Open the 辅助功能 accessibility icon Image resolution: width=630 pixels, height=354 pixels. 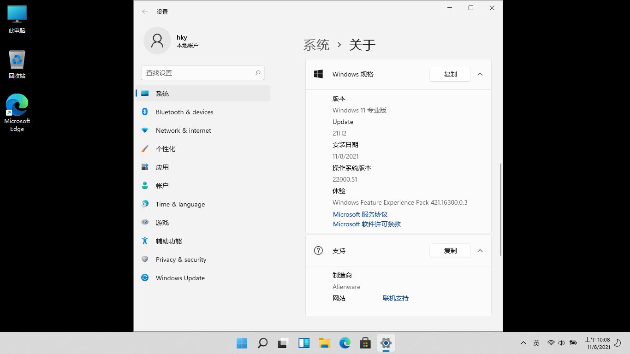point(145,241)
